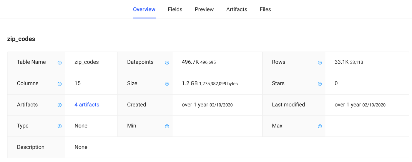
Task: Click the Description value cell
Action: pos(81,147)
